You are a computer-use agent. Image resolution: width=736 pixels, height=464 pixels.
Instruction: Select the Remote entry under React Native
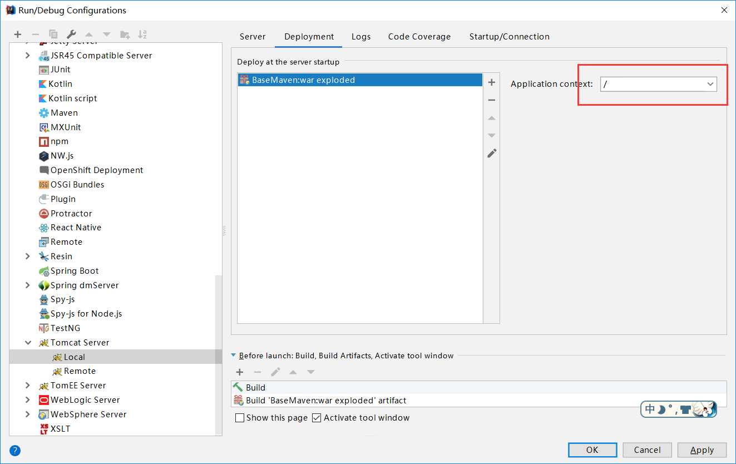coord(61,242)
